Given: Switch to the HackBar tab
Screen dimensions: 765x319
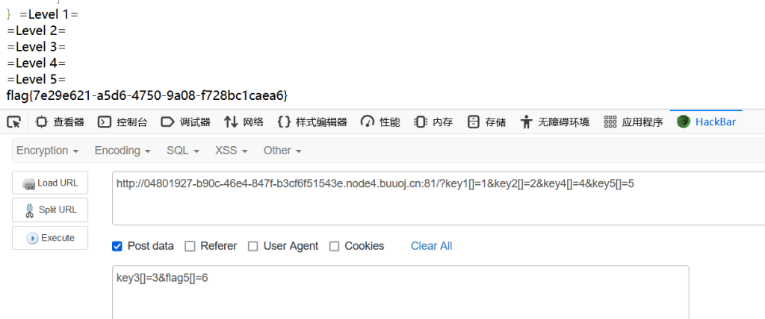Looking at the screenshot, I should [x=706, y=121].
